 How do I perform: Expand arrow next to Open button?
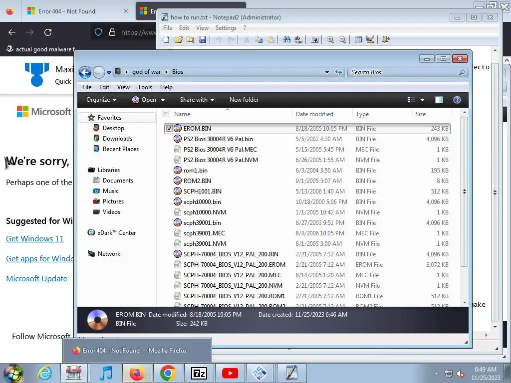[163, 100]
